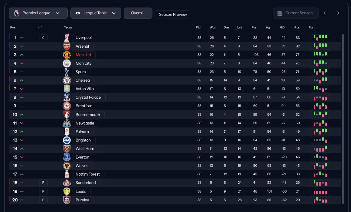Click the Current Season button
The image size is (351, 212).
(x=296, y=13)
